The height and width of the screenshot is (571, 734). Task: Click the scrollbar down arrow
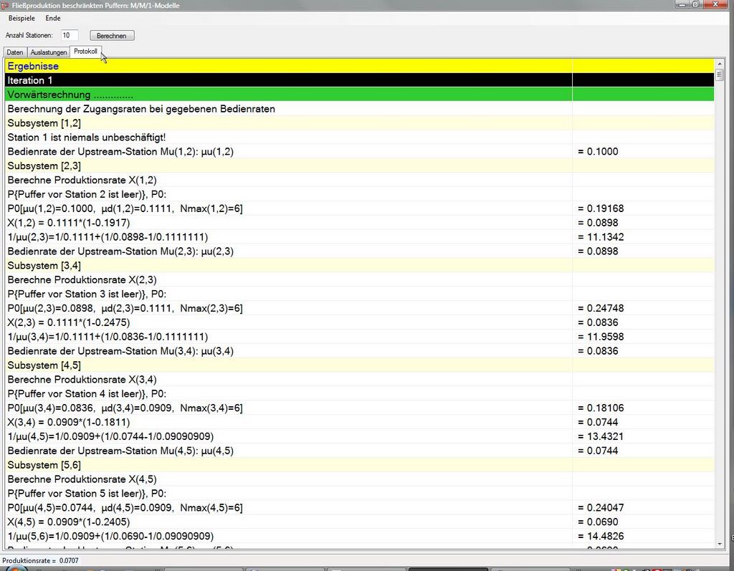click(x=720, y=544)
